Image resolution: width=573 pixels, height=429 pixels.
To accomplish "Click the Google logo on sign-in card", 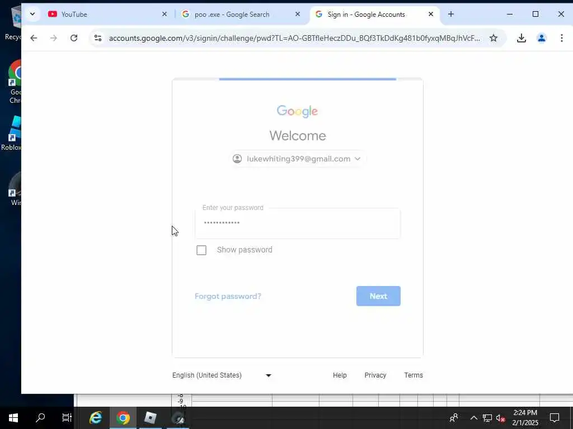I will pos(297,111).
